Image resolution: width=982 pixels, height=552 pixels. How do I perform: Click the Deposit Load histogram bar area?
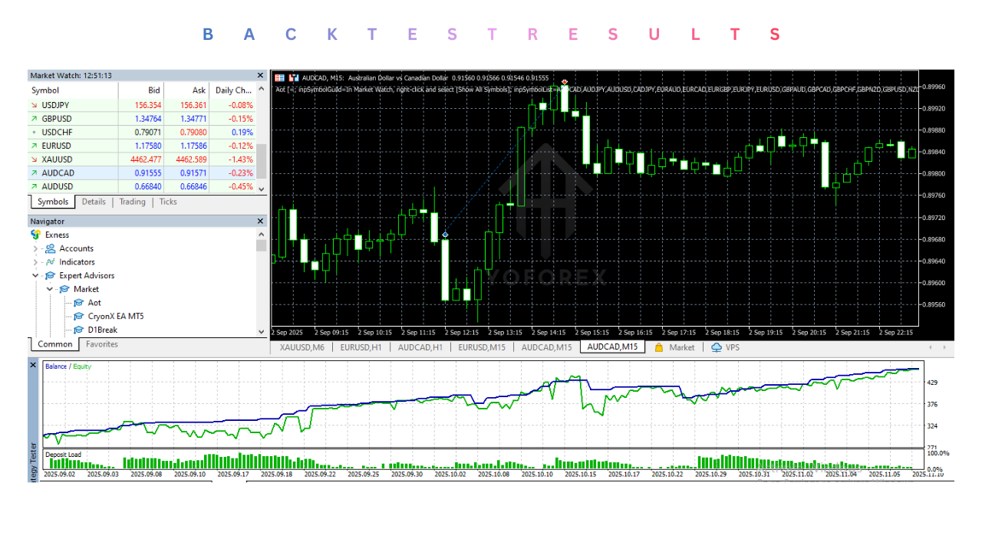pos(307,464)
